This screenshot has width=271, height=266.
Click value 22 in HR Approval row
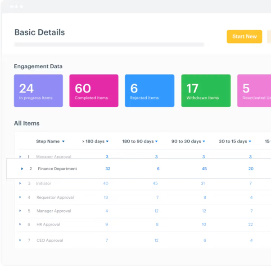[251, 224]
